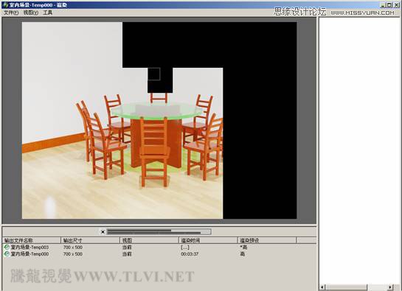The width and height of the screenshot is (402, 291).
Task: Select the 室内场景-Temp003 render entry
Action: pyautogui.click(x=30, y=248)
